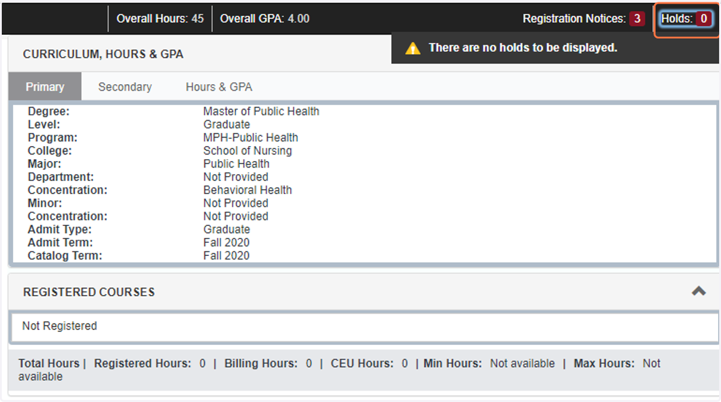This screenshot has height=402, width=721.
Task: Open the Hours & GPA tab
Action: click(219, 87)
